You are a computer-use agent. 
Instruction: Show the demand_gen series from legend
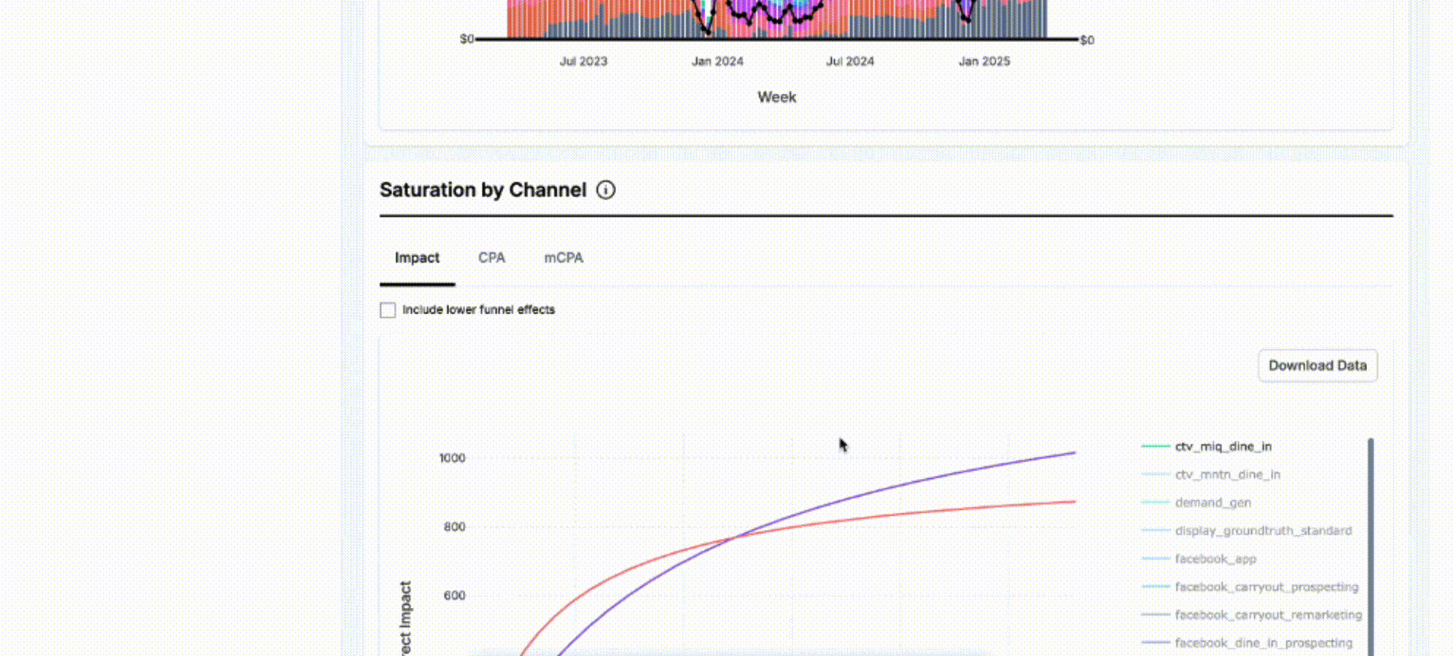1212,503
